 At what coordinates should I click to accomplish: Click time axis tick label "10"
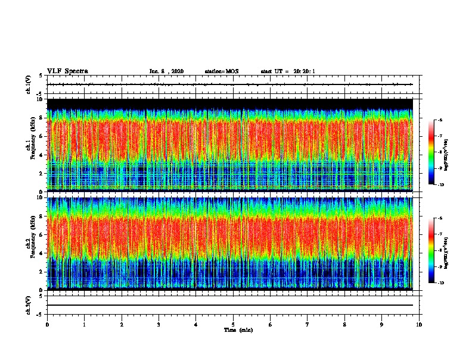click(x=419, y=324)
